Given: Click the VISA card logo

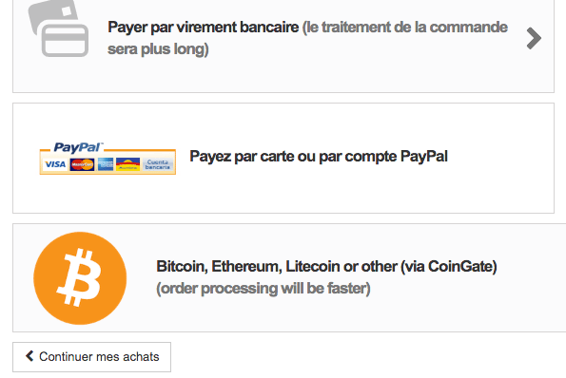Looking at the screenshot, I should [x=55, y=164].
